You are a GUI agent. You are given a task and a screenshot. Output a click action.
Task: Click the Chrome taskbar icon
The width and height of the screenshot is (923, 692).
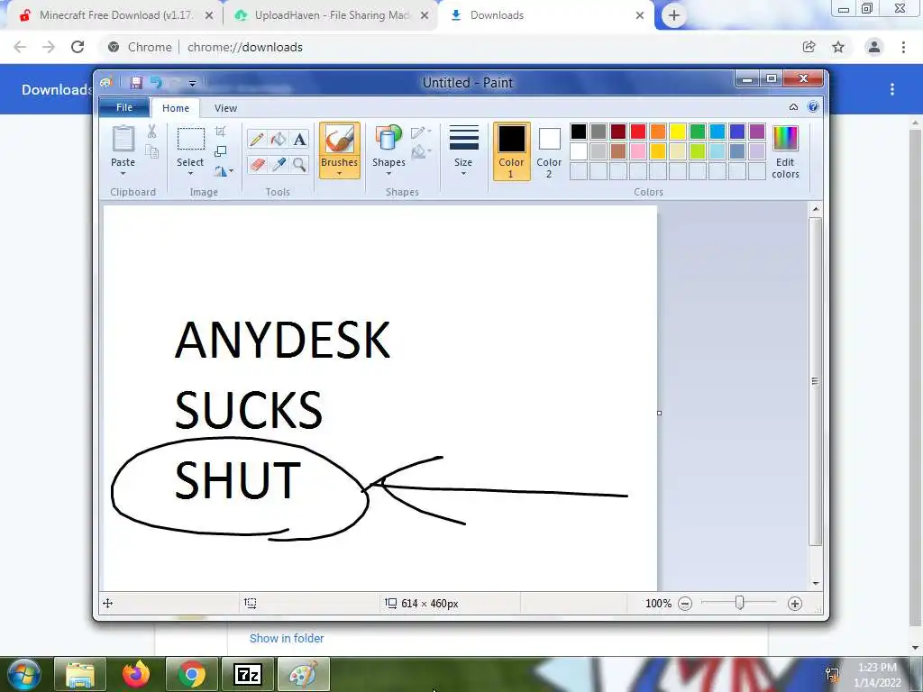tap(191, 674)
